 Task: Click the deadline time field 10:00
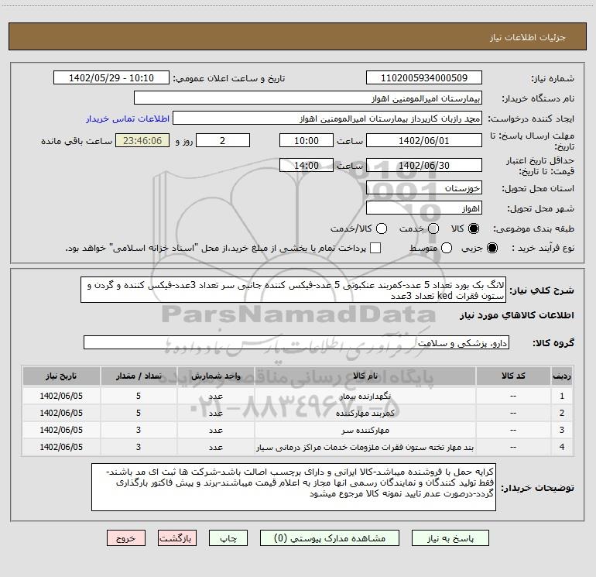click(307, 141)
